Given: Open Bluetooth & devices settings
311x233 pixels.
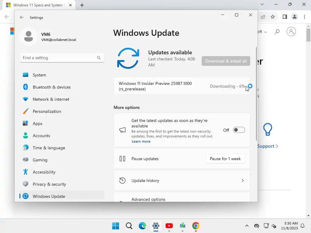Looking at the screenshot, I should click(x=62, y=87).
